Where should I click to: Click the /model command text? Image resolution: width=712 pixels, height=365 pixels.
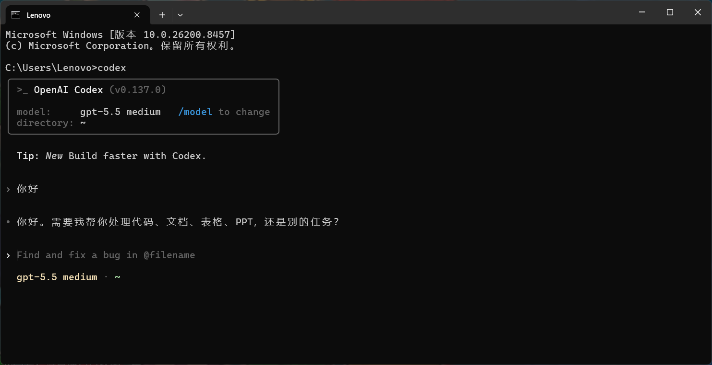pyautogui.click(x=195, y=112)
